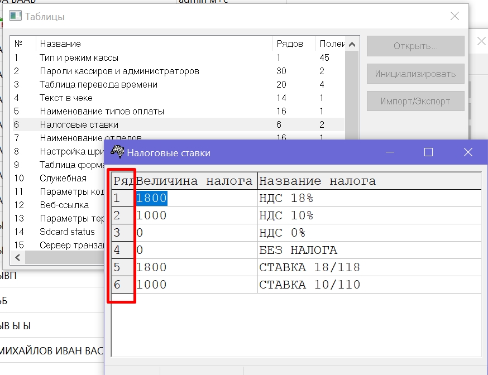The height and width of the screenshot is (375, 488).
Task: Click the НДС 18% tax name cell
Action: [x=370, y=198]
